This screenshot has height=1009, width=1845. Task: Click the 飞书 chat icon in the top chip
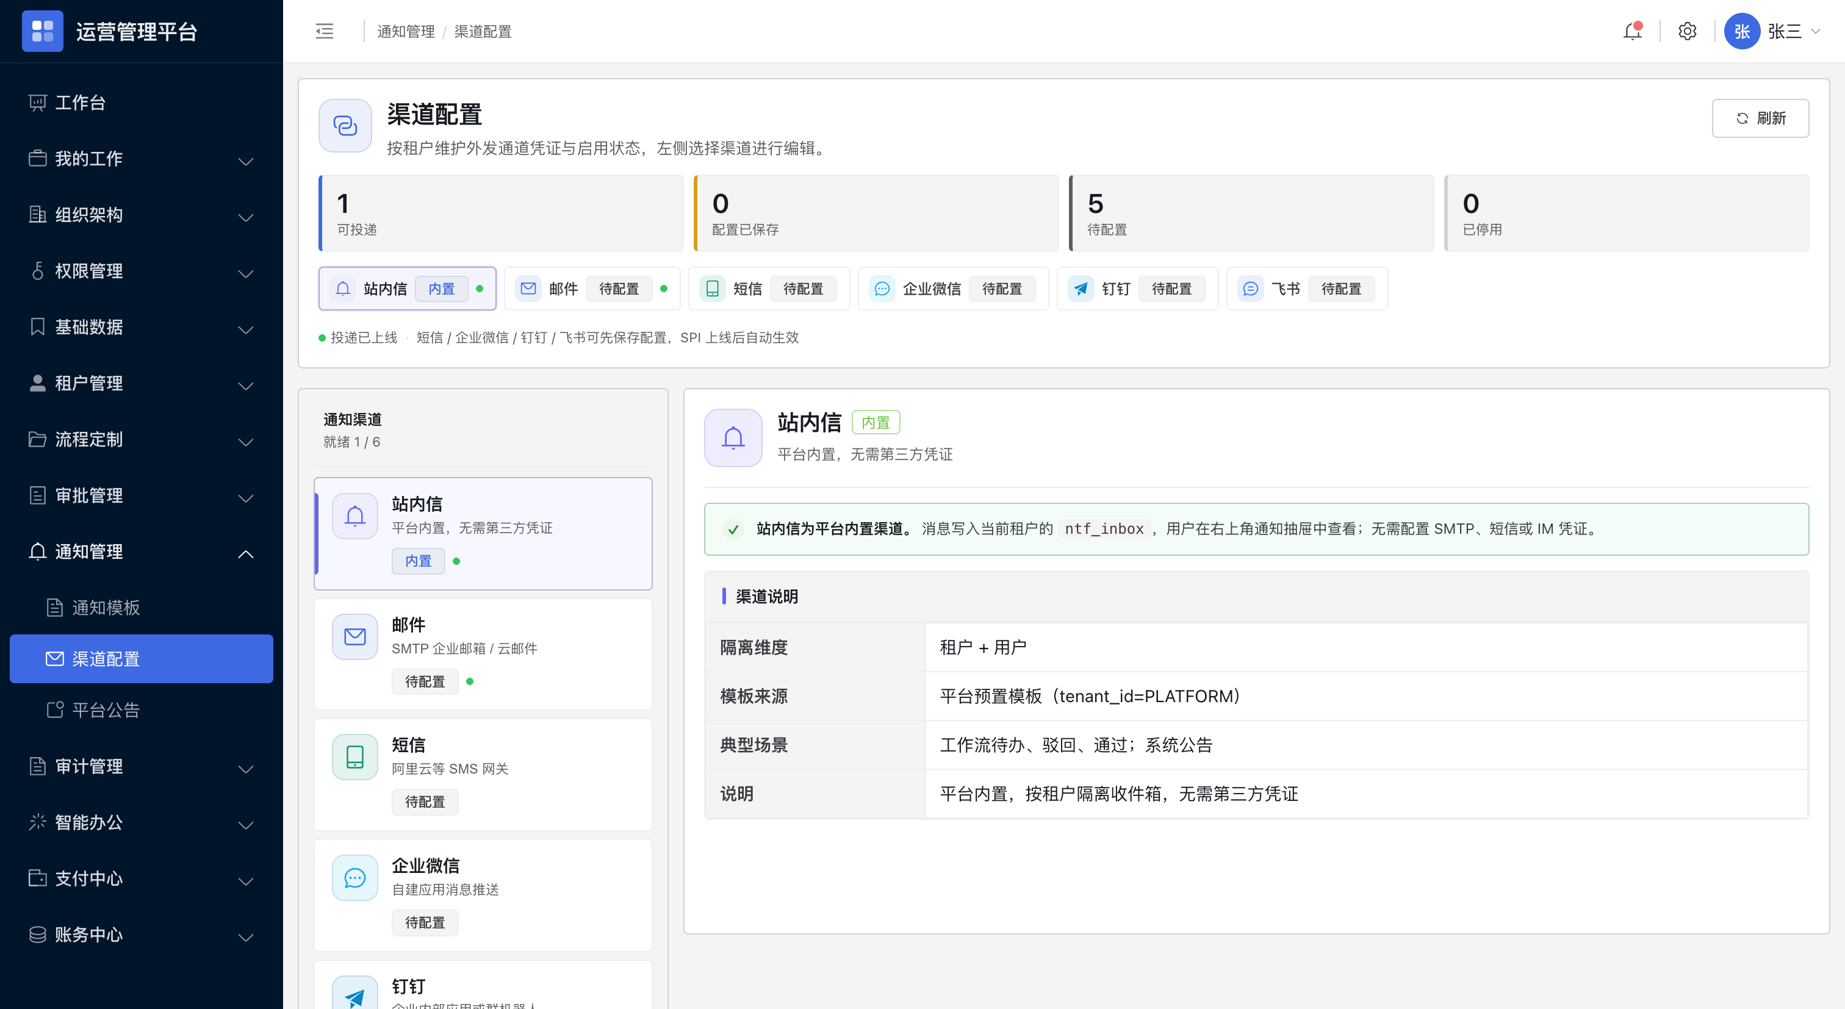(1251, 289)
